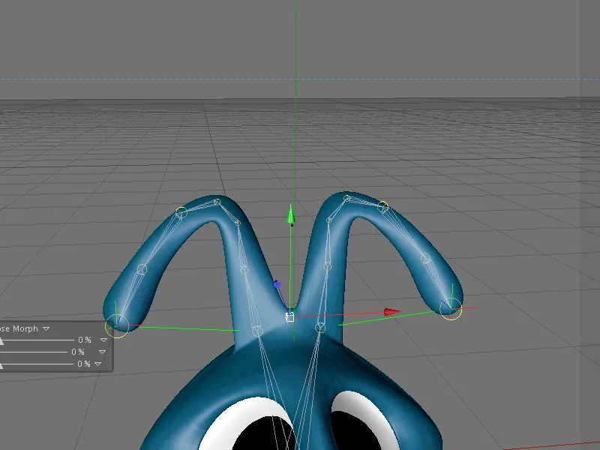Select the right ear tip controller circle
The width and height of the screenshot is (600, 450).
(x=451, y=309)
